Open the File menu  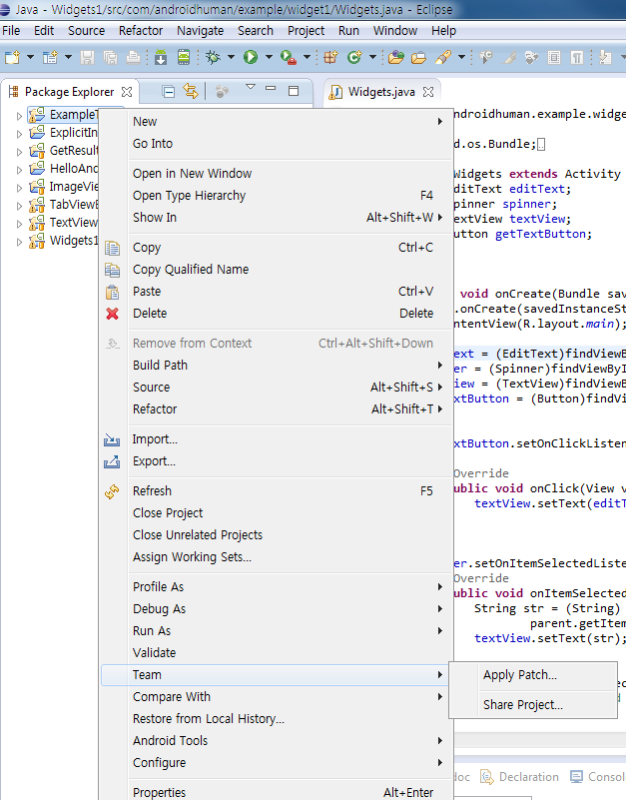[11, 31]
